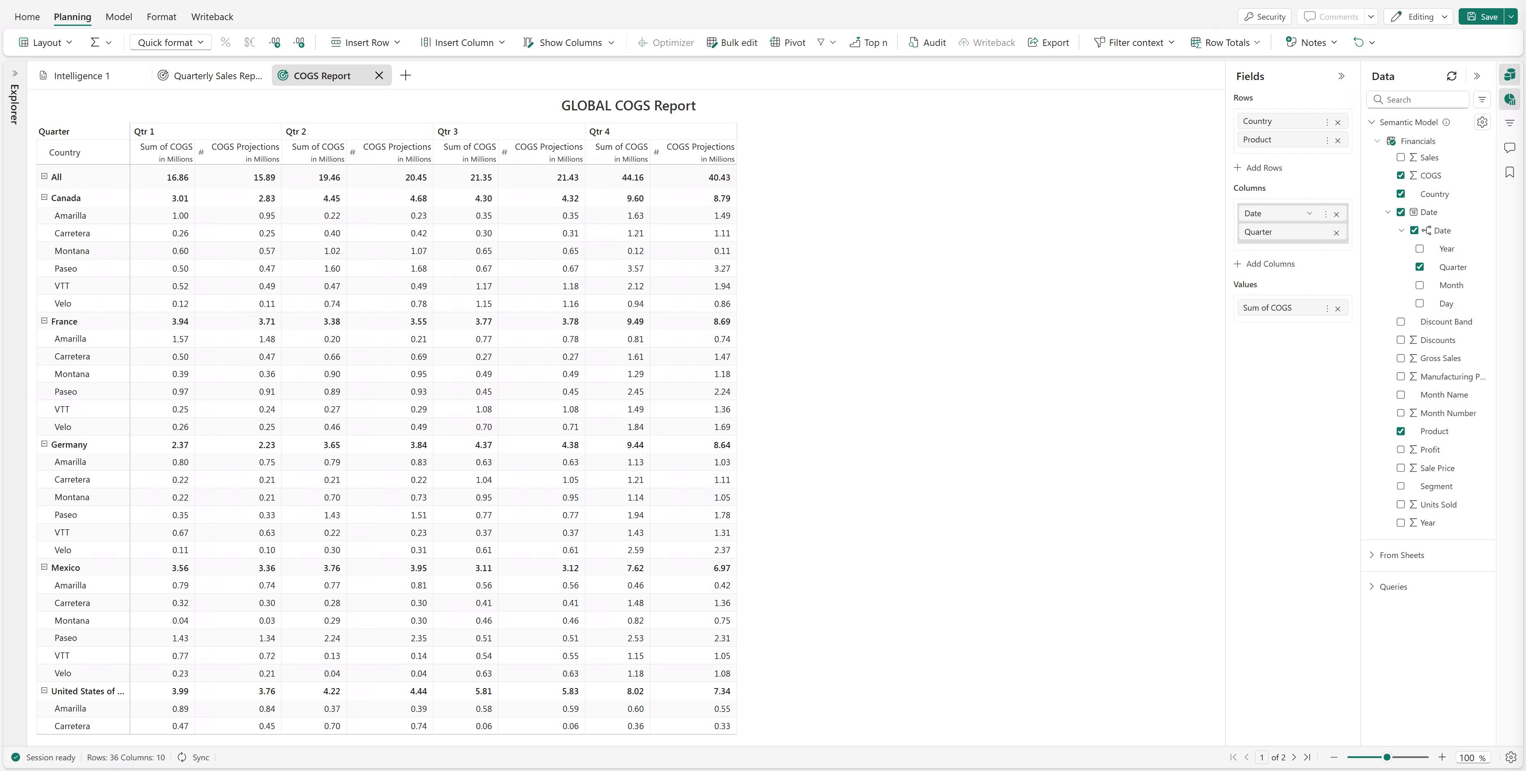1526x771 pixels.
Task: Click the Pivot toolbar icon
Action: (775, 43)
